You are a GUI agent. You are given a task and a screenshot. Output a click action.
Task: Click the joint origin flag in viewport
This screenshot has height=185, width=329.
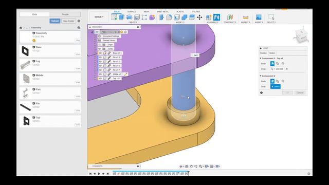pos(195,55)
